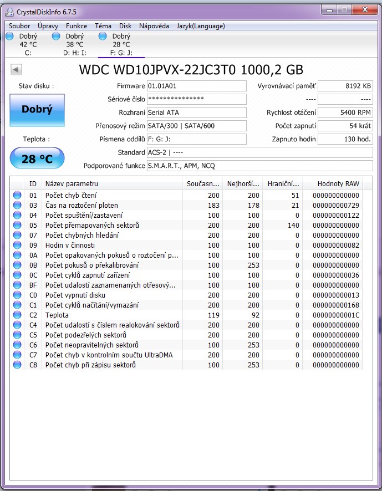This screenshot has height=491, width=382.
Task: Click the S.M.A.R.T., APM, NCQ features field
Action: click(260, 166)
